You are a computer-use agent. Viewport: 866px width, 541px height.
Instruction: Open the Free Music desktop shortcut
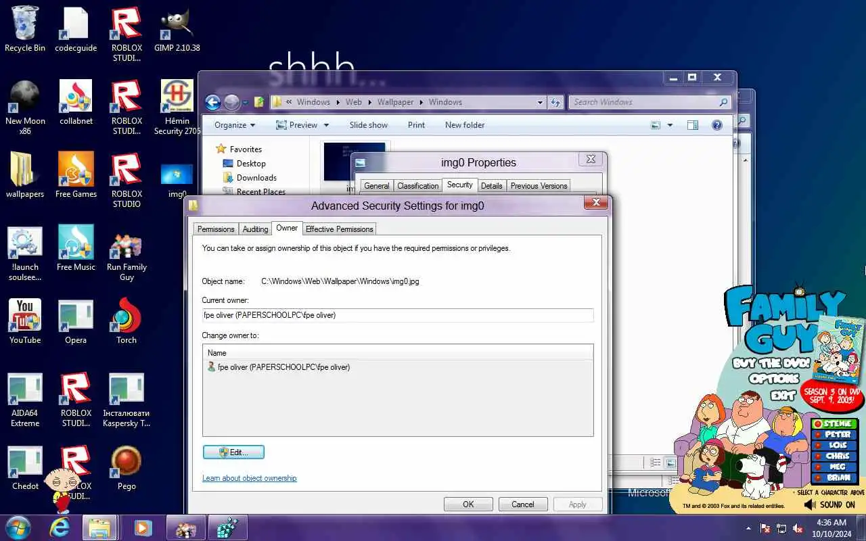click(x=76, y=248)
